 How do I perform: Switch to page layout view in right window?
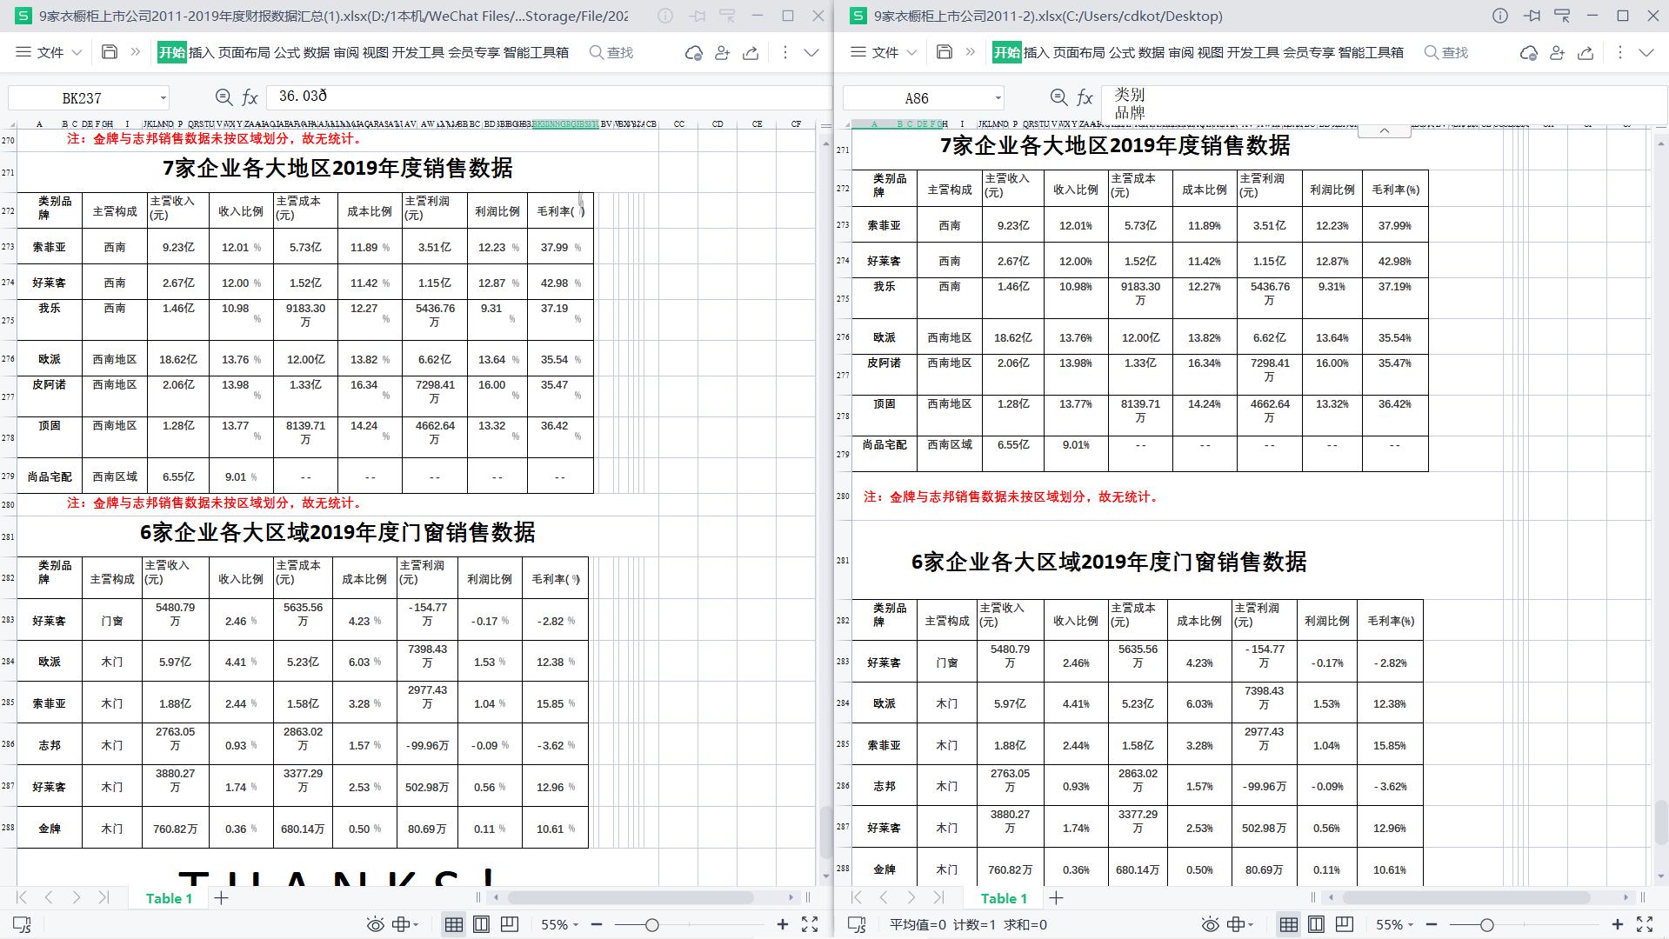point(1316,924)
